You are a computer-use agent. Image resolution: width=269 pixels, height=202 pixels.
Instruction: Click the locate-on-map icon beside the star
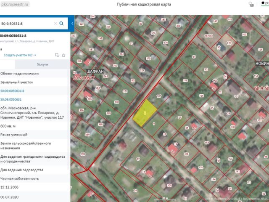[57, 55]
